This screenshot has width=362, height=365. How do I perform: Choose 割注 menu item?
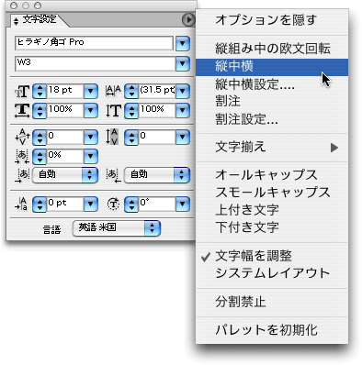(272, 102)
